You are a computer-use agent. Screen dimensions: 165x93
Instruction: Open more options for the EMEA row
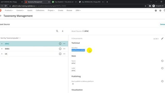click(x=64, y=49)
